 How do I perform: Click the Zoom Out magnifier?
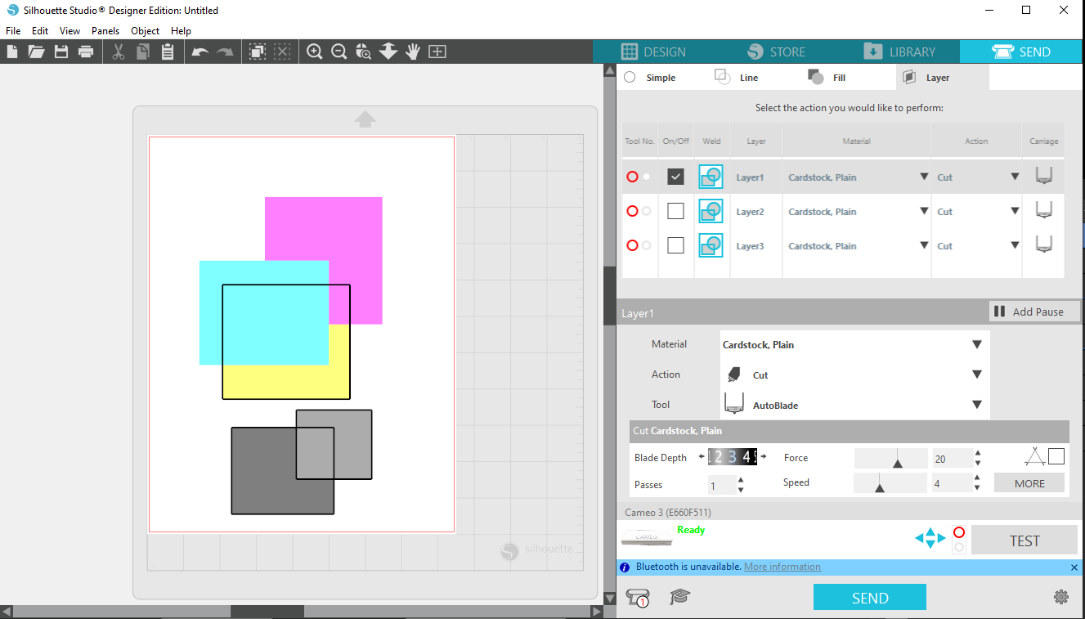(339, 52)
